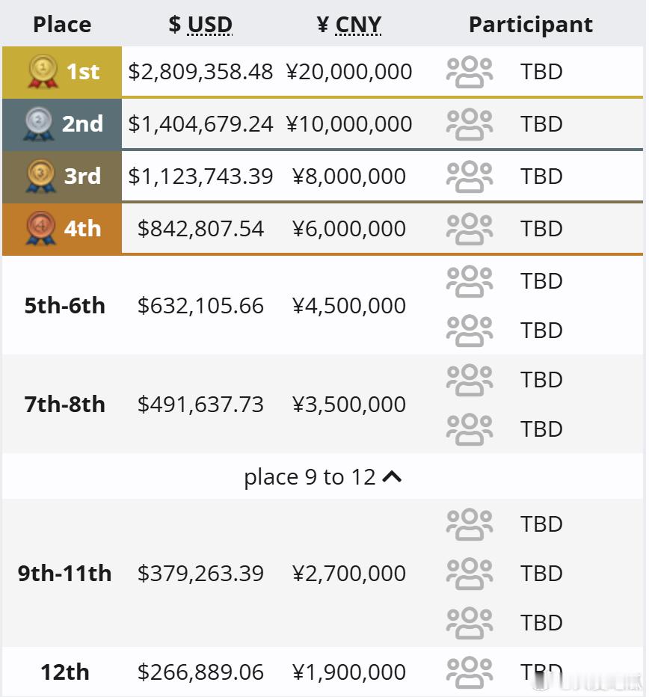Click the middle team icon in the 9th-11th row
Image resolution: width=649 pixels, height=697 pixels.
coord(470,574)
